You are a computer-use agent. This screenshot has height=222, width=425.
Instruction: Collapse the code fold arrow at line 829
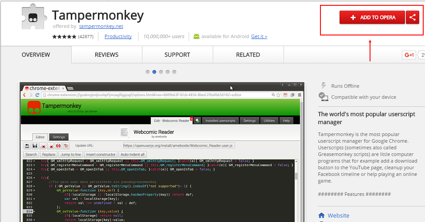[x=34, y=191]
